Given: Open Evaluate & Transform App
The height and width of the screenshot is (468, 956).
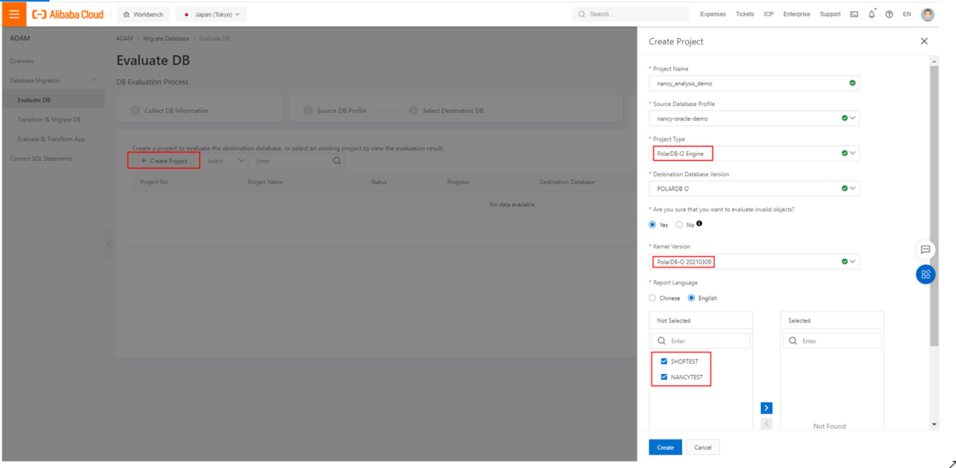Looking at the screenshot, I should pos(51,139).
